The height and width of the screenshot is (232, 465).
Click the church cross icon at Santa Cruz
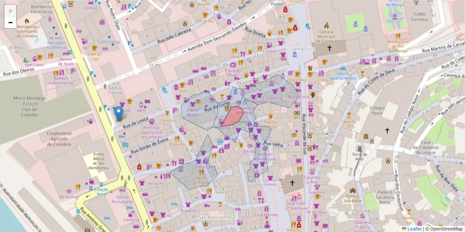pos(330,47)
